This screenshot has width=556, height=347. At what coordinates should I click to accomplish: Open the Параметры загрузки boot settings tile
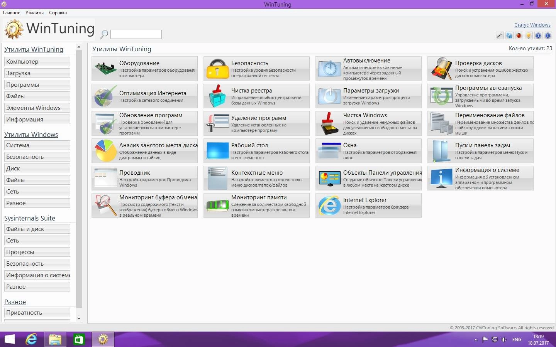[368, 96]
